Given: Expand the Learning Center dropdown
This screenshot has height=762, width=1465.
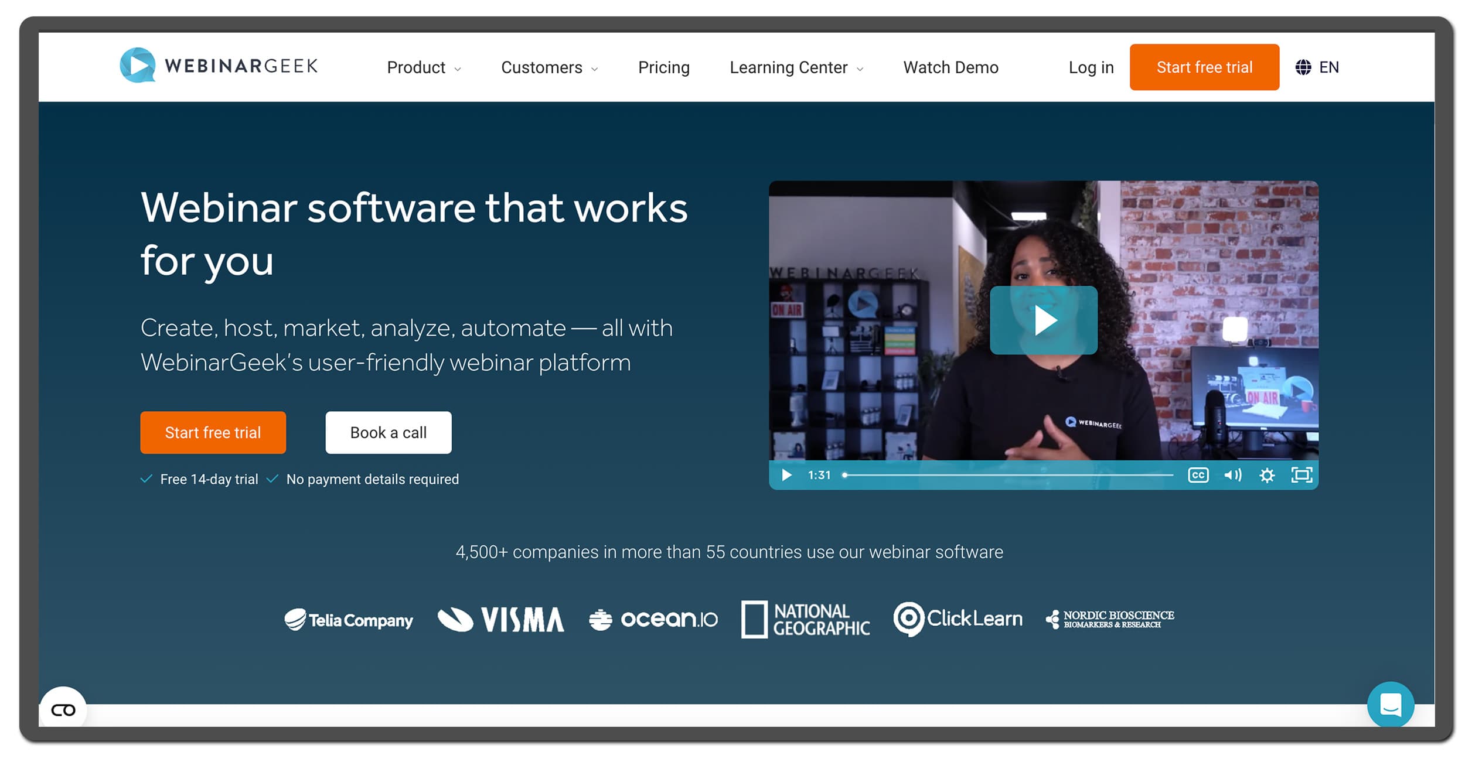Looking at the screenshot, I should pyautogui.click(x=796, y=68).
